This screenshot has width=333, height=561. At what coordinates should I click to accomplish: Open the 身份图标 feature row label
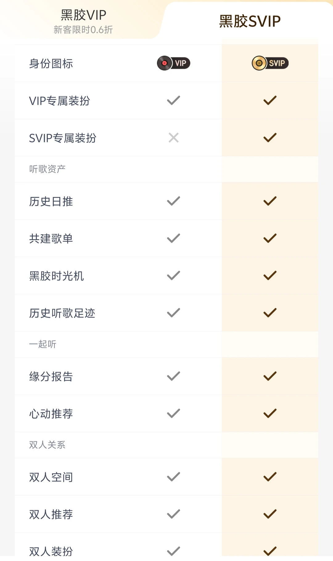[51, 63]
